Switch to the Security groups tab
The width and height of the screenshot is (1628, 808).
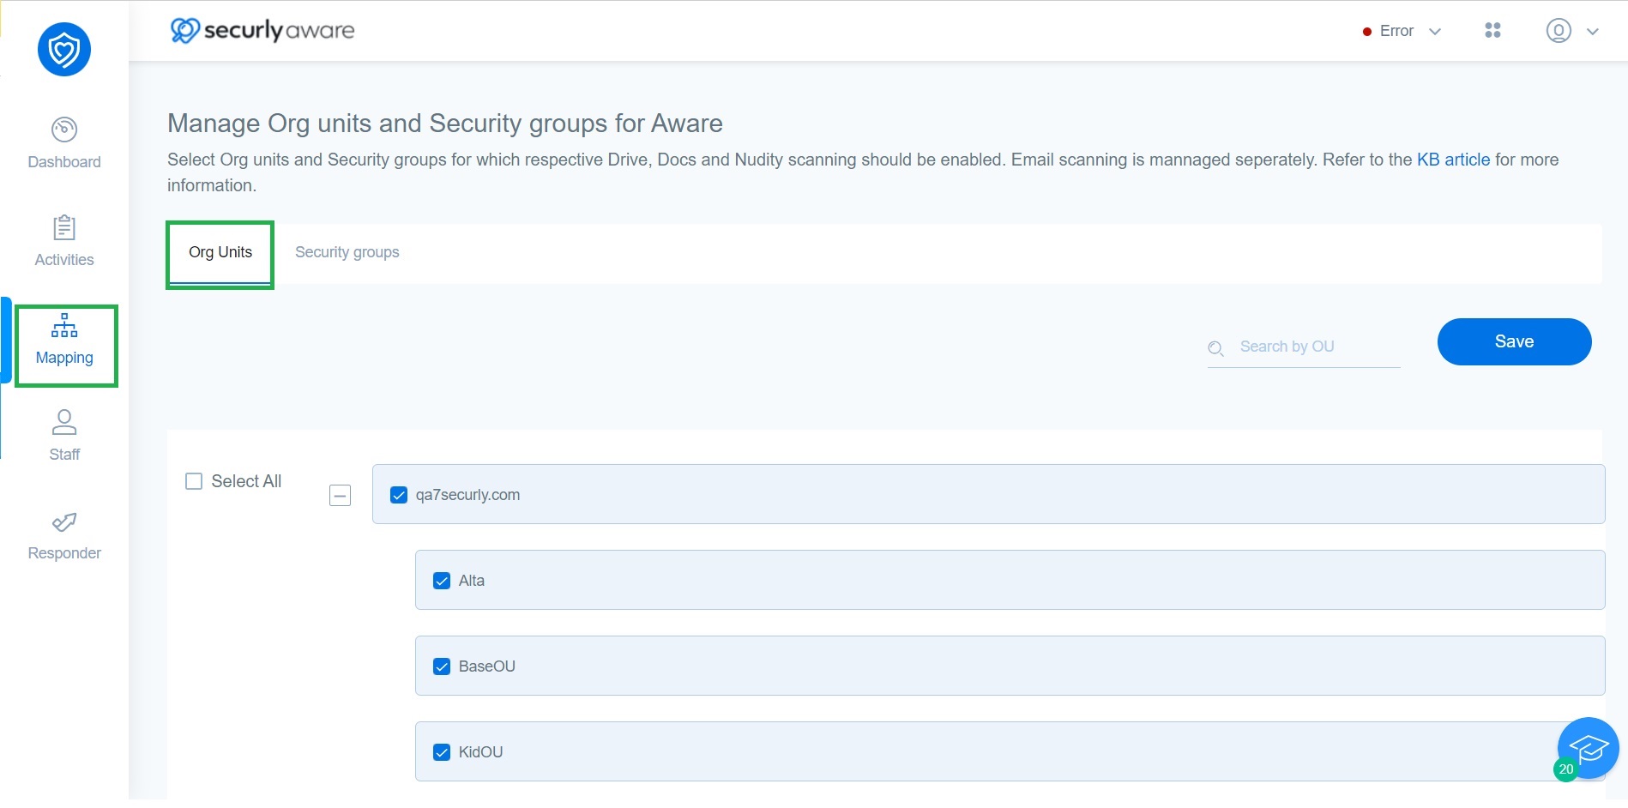click(x=347, y=252)
